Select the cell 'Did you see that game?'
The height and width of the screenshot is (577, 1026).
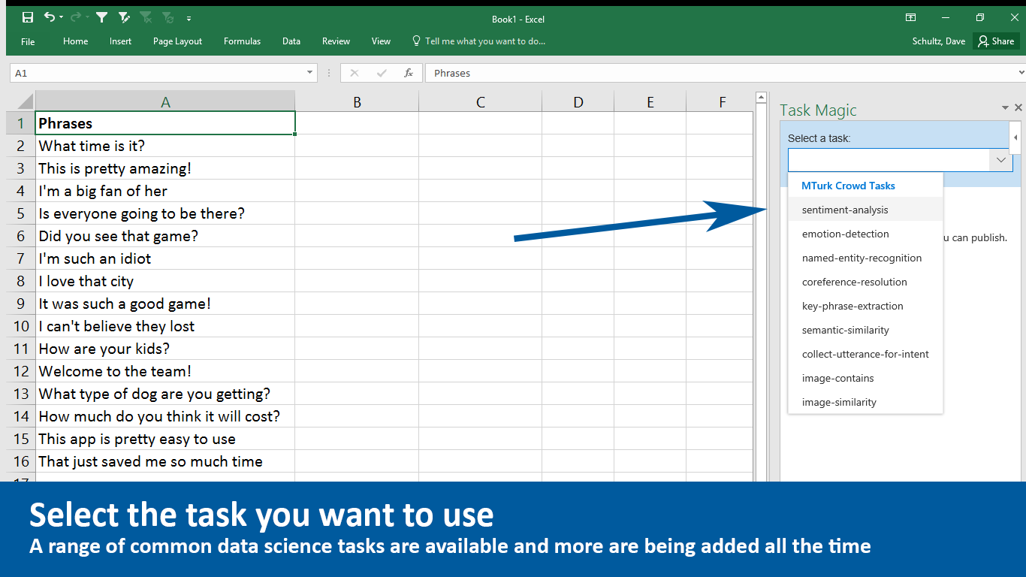[165, 236]
